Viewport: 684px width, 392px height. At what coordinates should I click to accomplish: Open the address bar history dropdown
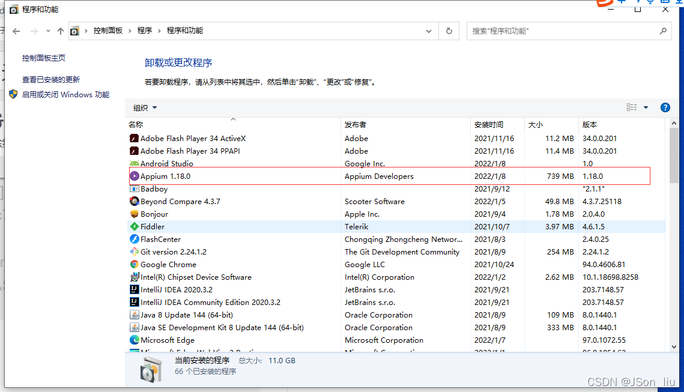429,31
